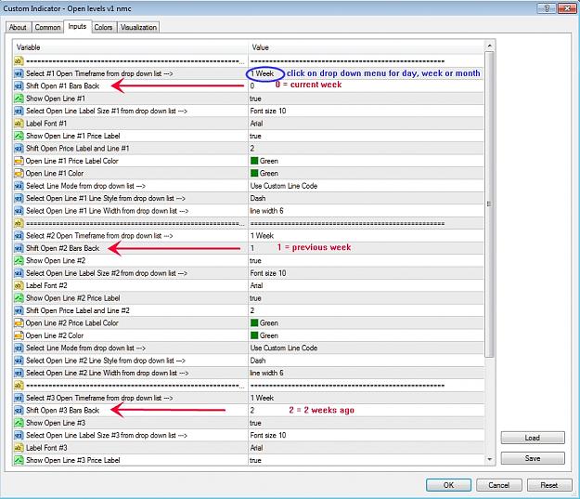Select the Inputs tab
The width and height of the screenshot is (580, 499).
point(77,26)
